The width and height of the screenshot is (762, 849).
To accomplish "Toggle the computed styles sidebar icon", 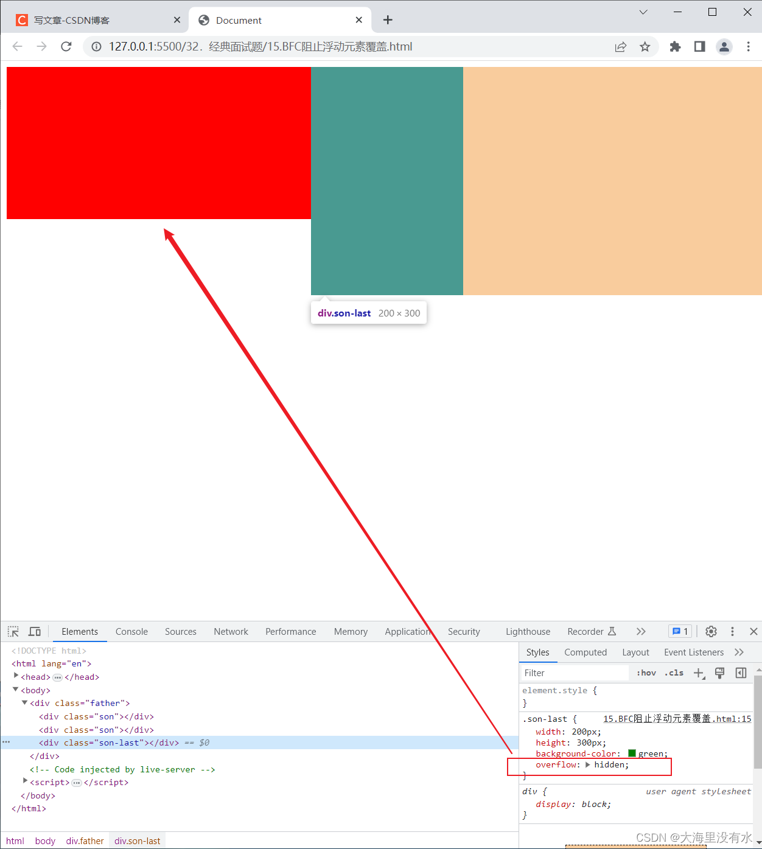I will tap(741, 673).
